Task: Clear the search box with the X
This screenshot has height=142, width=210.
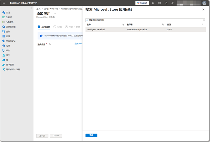Action: tap(204, 20)
